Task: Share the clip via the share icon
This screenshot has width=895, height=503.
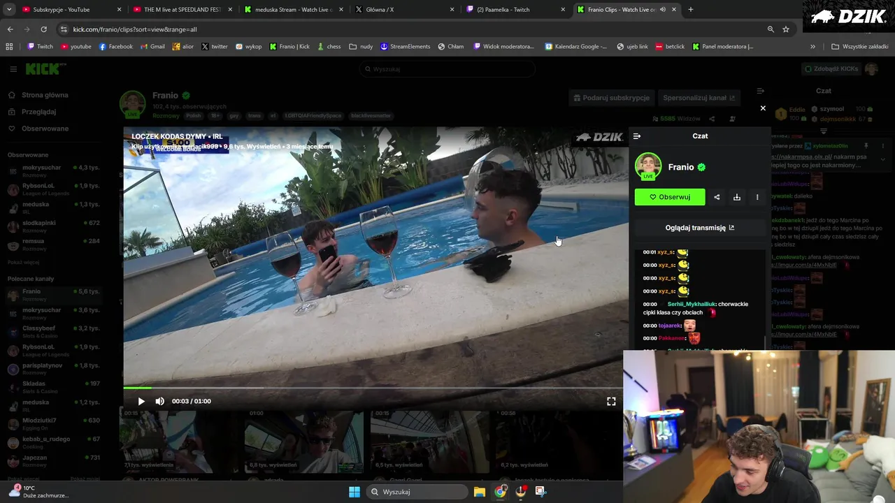Action: 717,197
